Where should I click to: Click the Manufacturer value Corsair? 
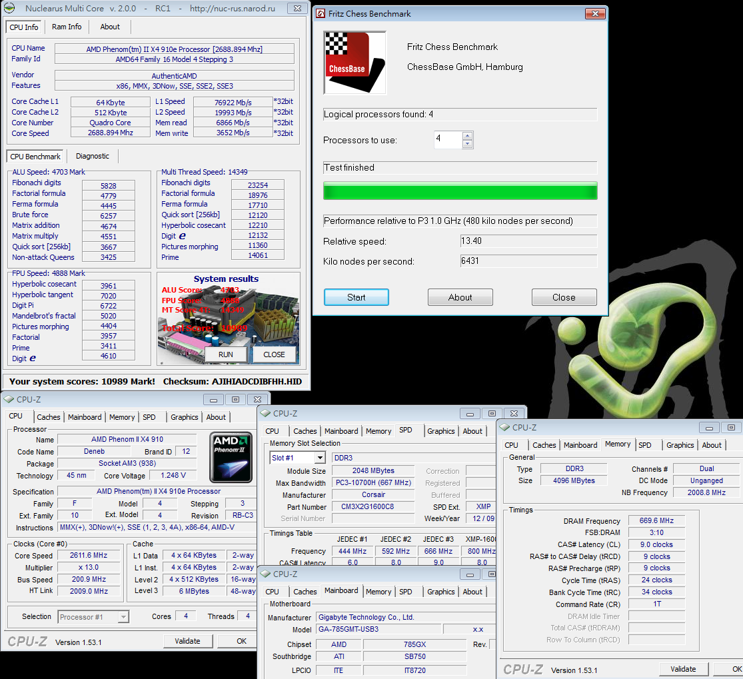[374, 494]
